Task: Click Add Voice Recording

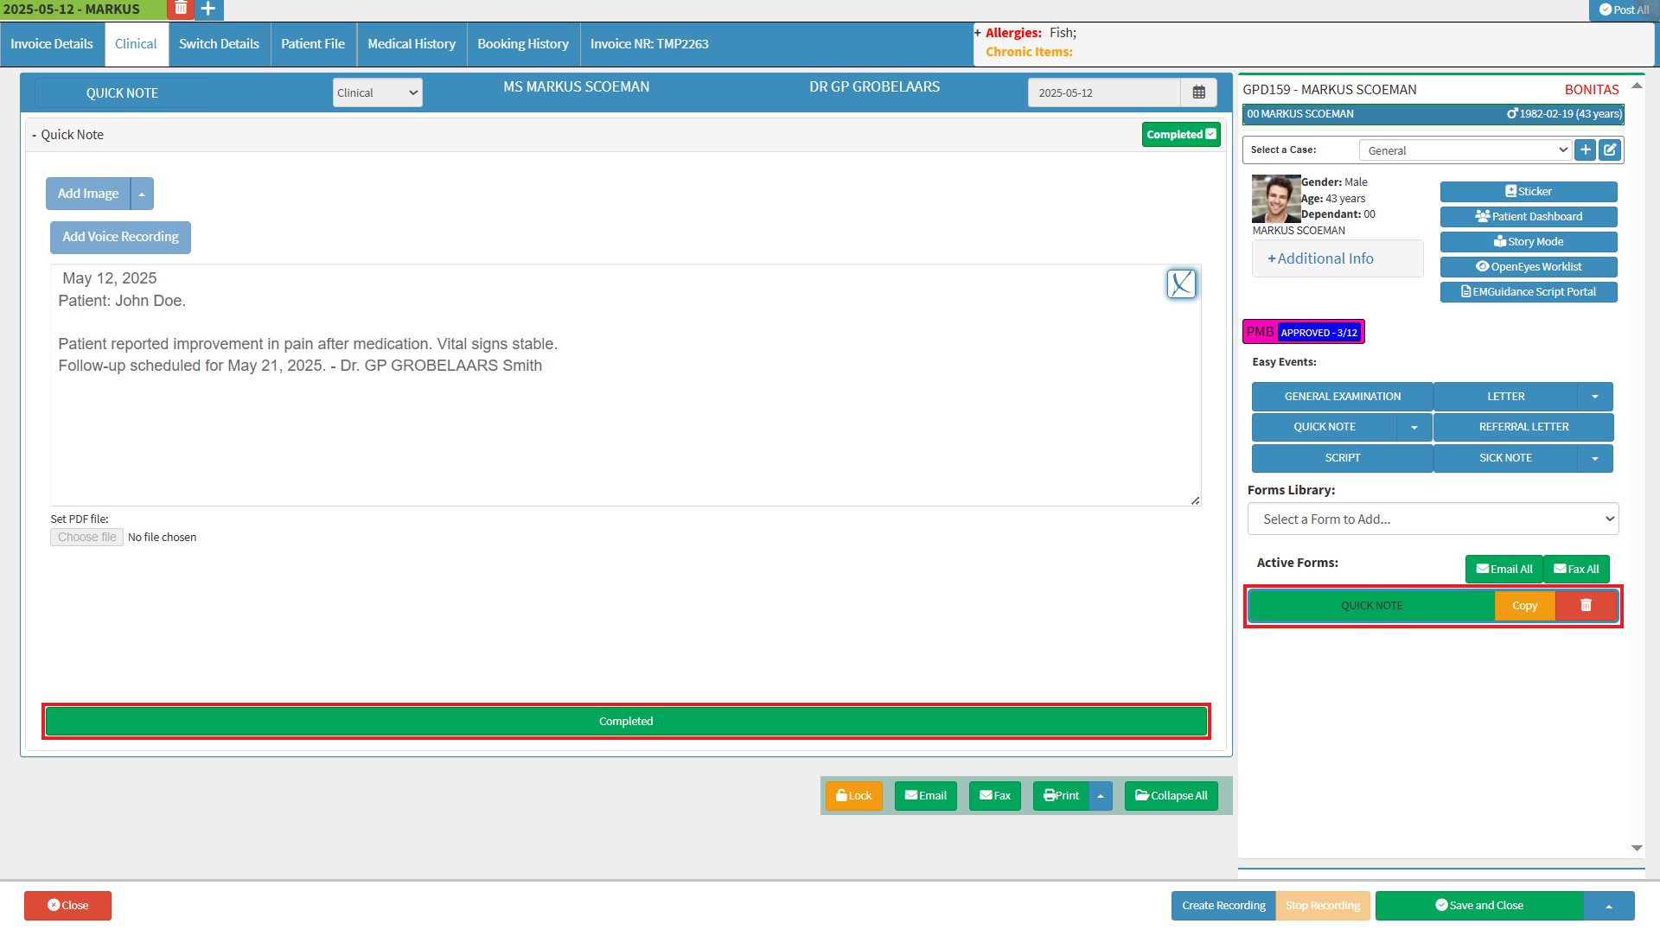Action: coord(120,237)
